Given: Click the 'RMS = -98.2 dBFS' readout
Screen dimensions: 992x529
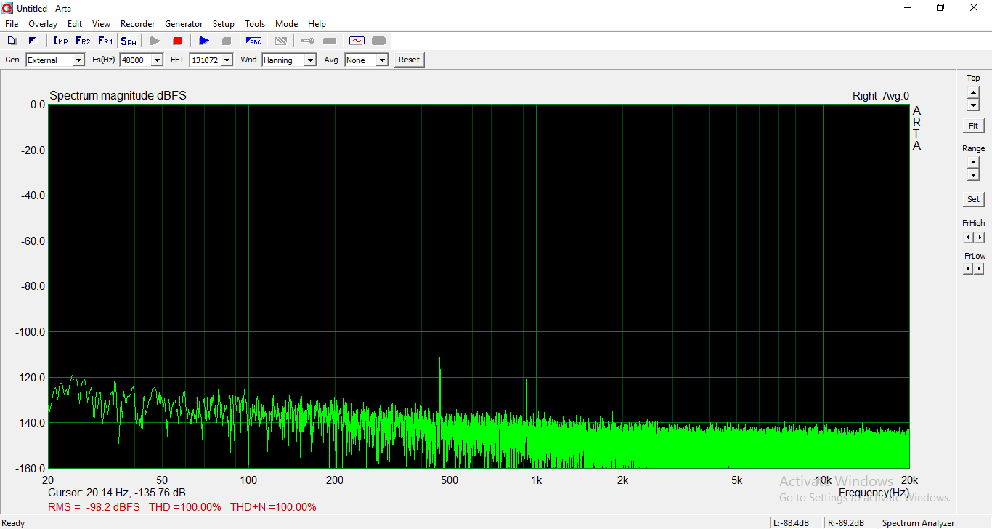Looking at the screenshot, I should tap(94, 507).
